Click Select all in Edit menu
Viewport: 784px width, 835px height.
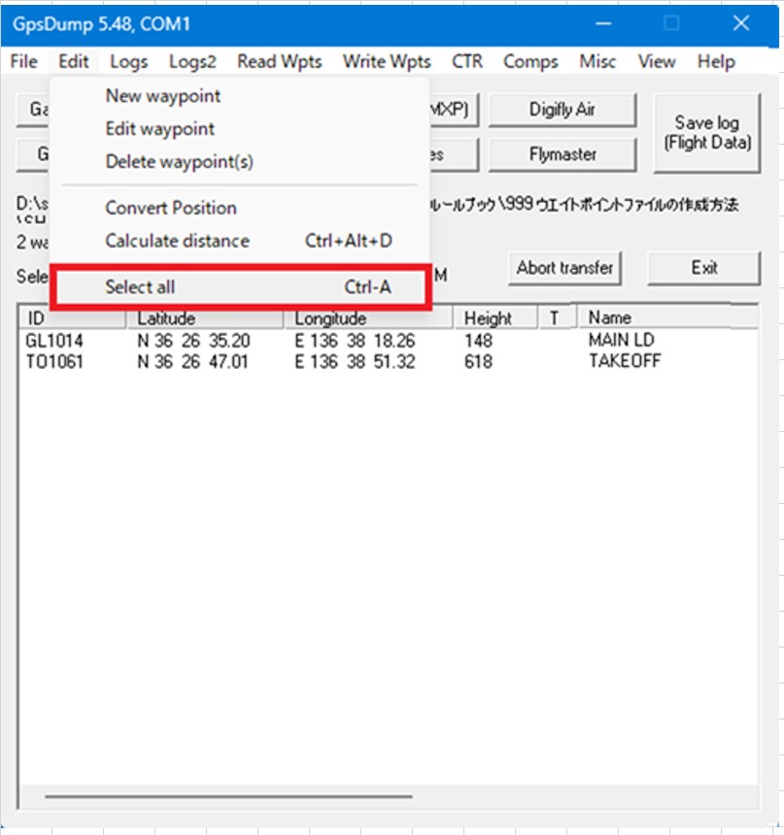[141, 287]
